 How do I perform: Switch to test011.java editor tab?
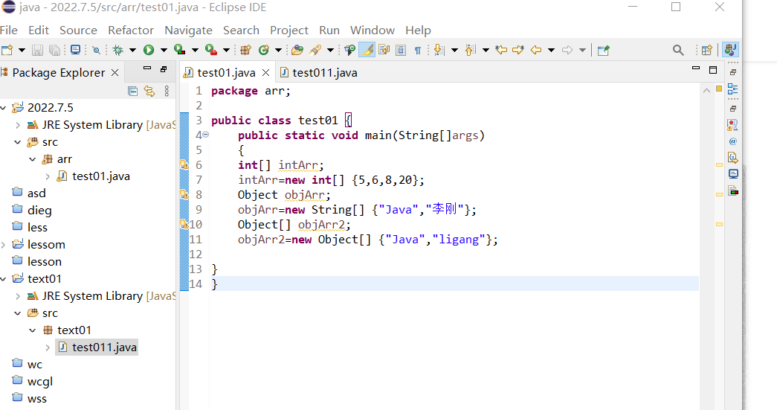pos(319,72)
